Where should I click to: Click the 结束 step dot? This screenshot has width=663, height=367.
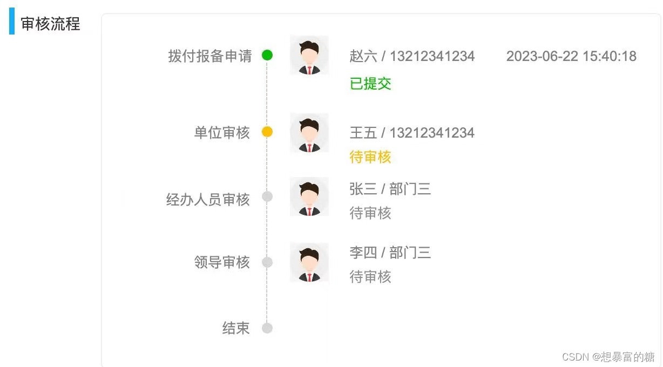267,328
